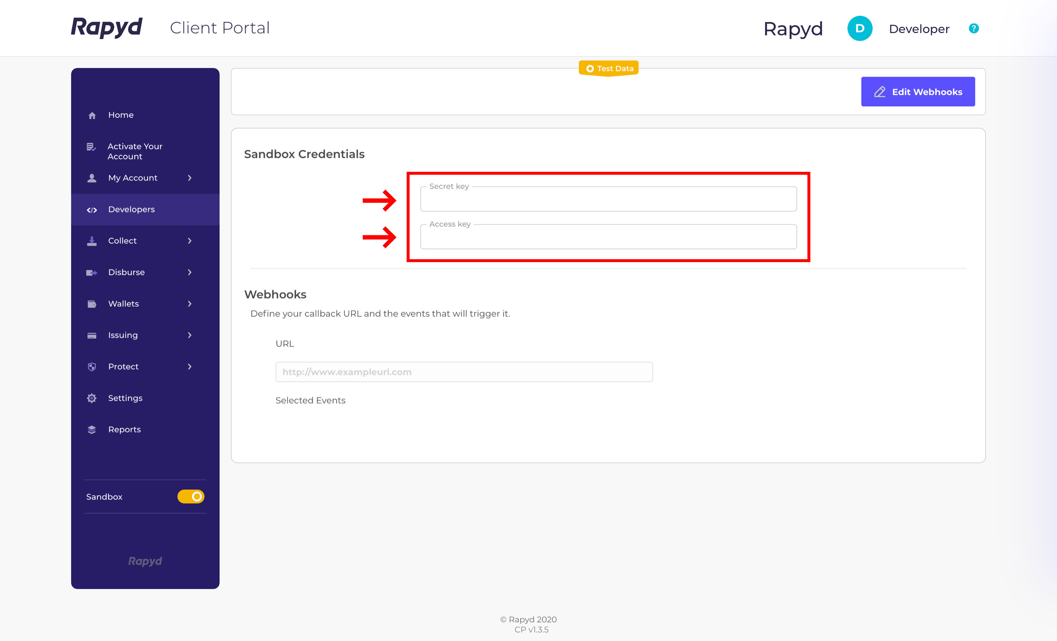Screen dimensions: 1057x641
Task: Click the Edit Webhooks button
Action: [918, 92]
